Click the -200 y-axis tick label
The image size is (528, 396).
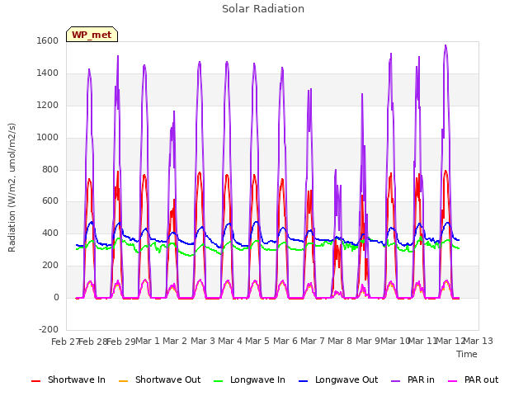pos(49,329)
